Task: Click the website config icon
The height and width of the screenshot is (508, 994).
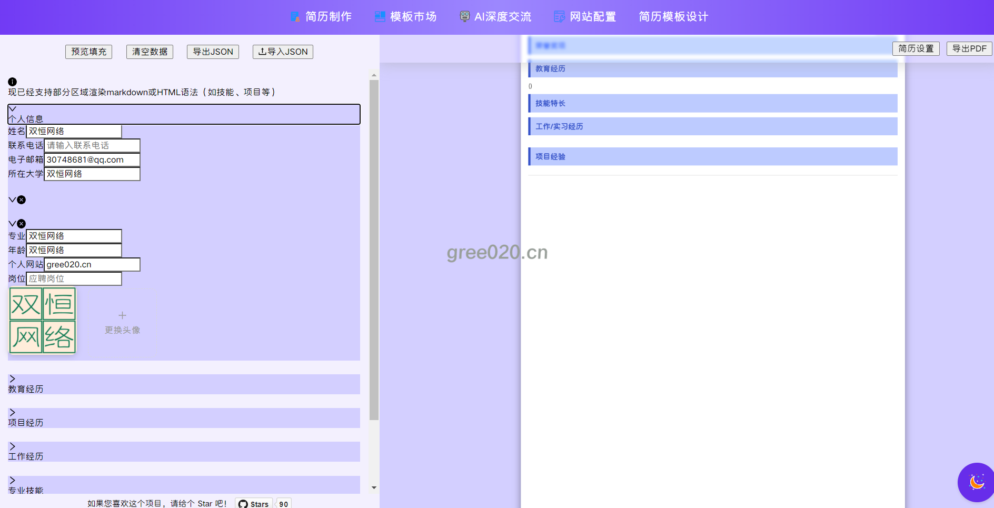Action: pyautogui.click(x=559, y=17)
